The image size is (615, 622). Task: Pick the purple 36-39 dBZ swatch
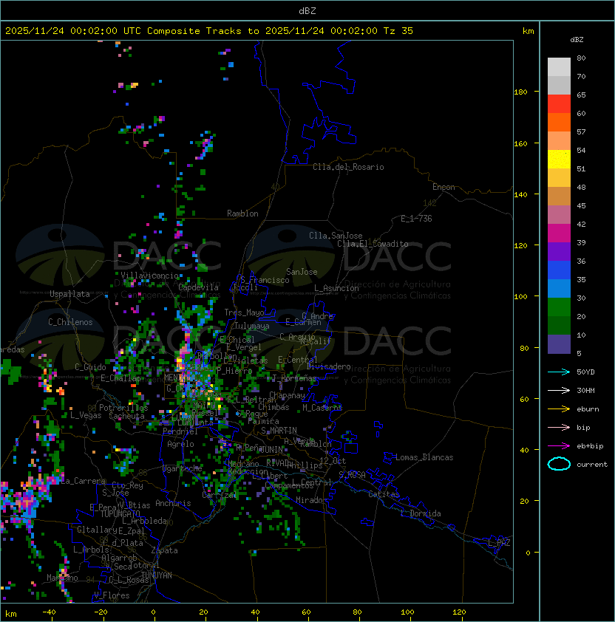tap(559, 251)
